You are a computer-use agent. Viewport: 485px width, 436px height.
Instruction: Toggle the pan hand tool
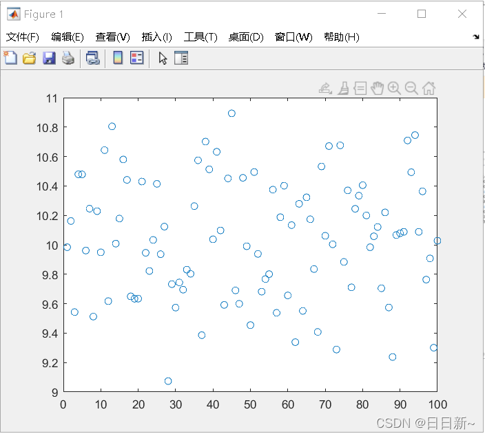click(377, 88)
